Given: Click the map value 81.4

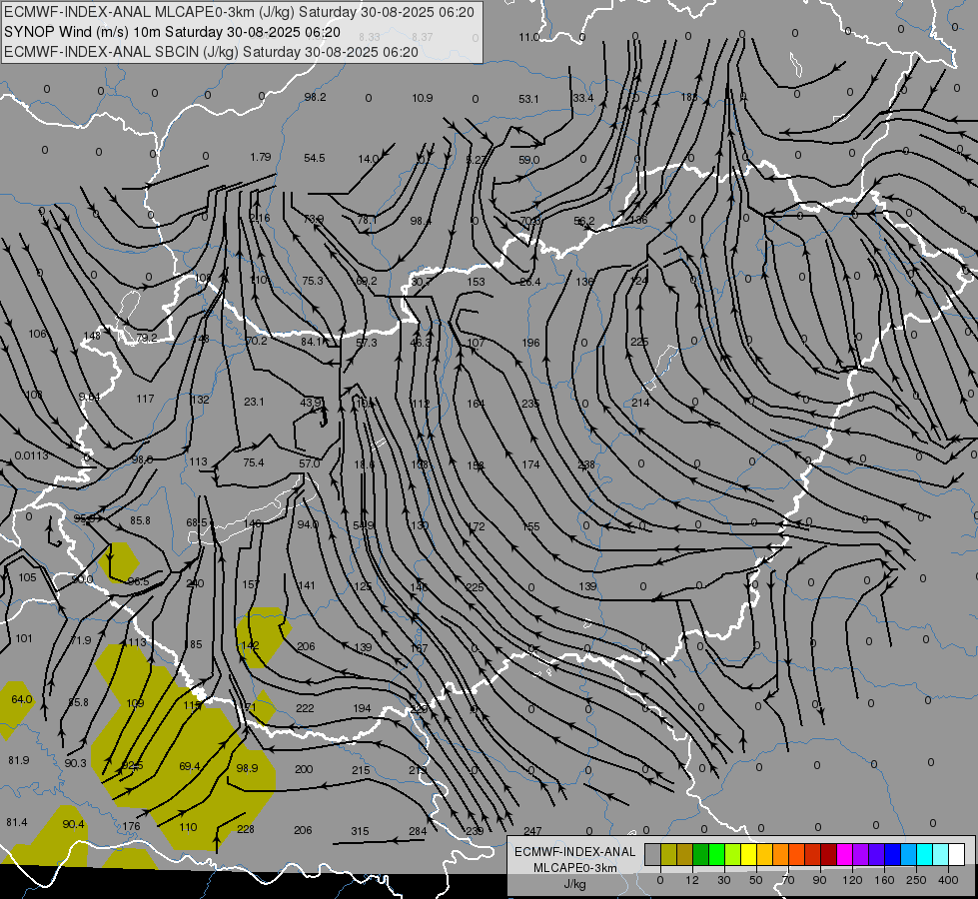Looking at the screenshot, I should pyautogui.click(x=17, y=822).
